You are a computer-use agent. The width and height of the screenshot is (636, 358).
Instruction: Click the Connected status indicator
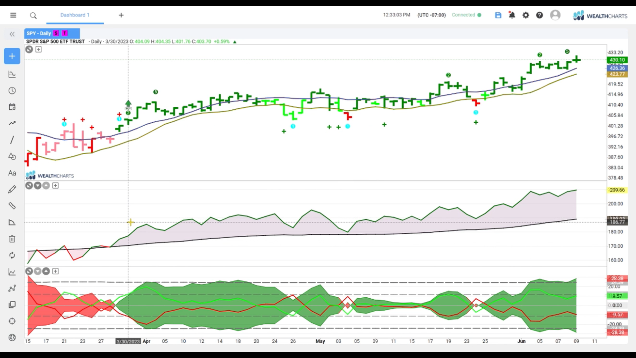click(466, 15)
